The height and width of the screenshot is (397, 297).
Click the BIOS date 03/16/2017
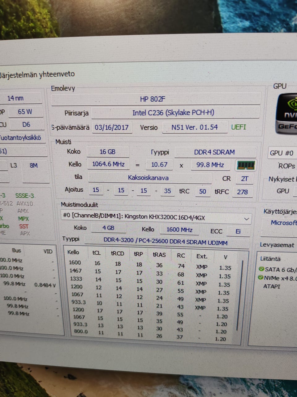[112, 127]
